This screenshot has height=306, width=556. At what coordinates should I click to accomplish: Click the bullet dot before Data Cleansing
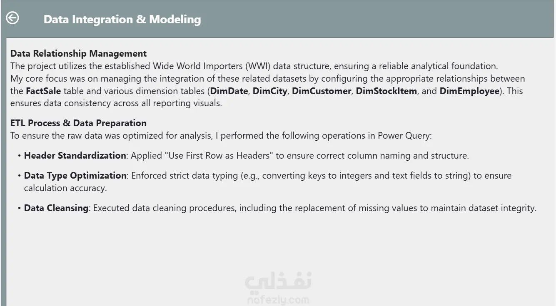(19, 208)
